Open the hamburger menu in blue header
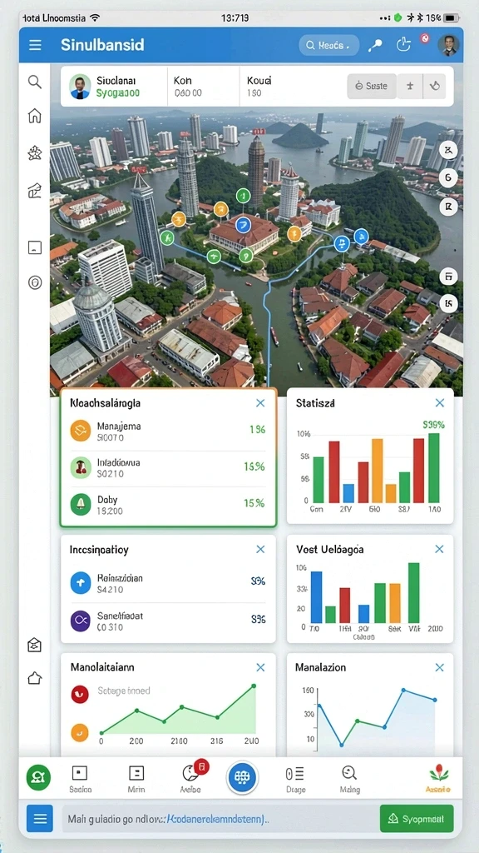Screen dimensions: 479x853 pyautogui.click(x=35, y=45)
